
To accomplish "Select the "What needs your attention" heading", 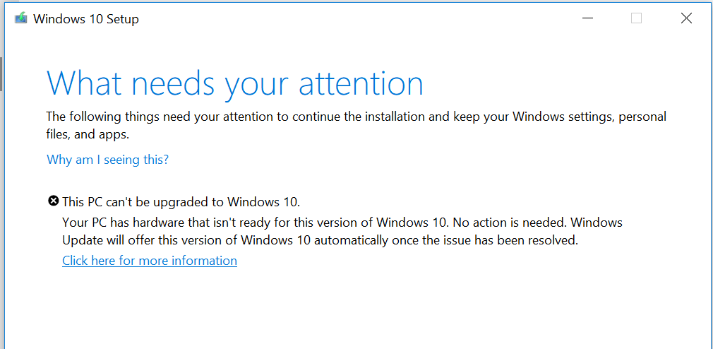I will tap(234, 83).
